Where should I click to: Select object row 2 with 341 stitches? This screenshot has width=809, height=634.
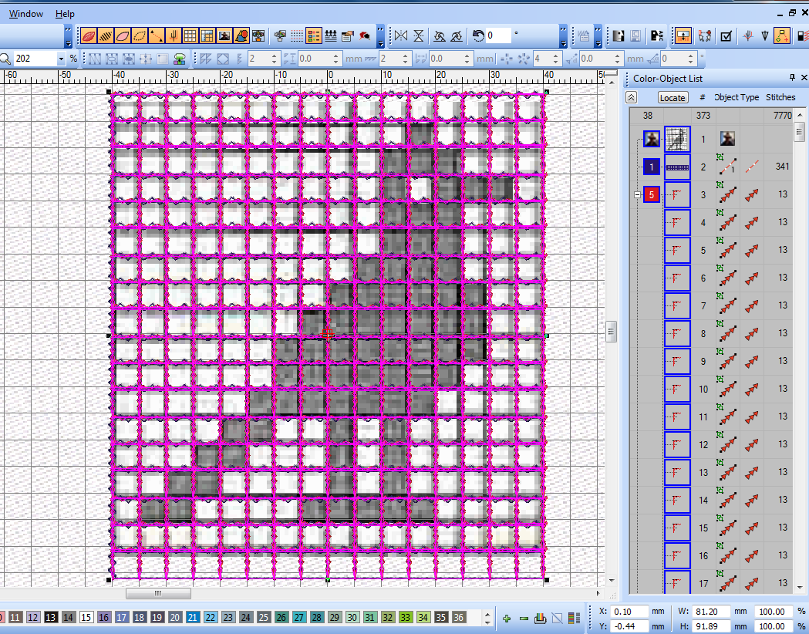(711, 167)
